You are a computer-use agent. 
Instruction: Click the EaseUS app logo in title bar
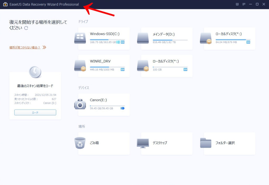(x=5, y=4)
